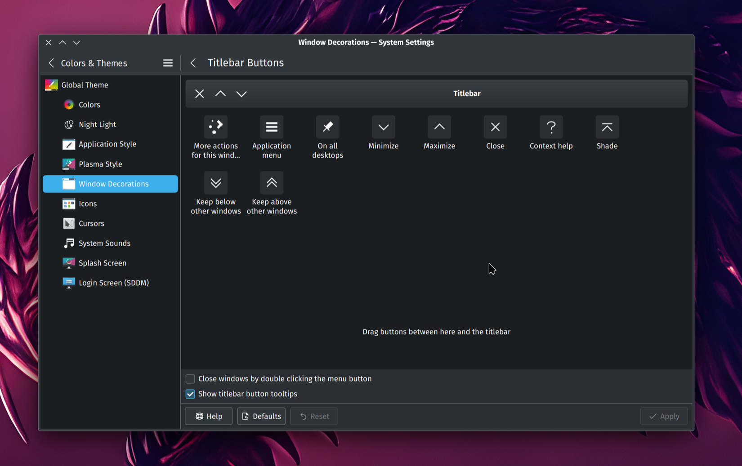Open Night Light settings
Viewport: 742px width, 466px height.
tap(110, 124)
